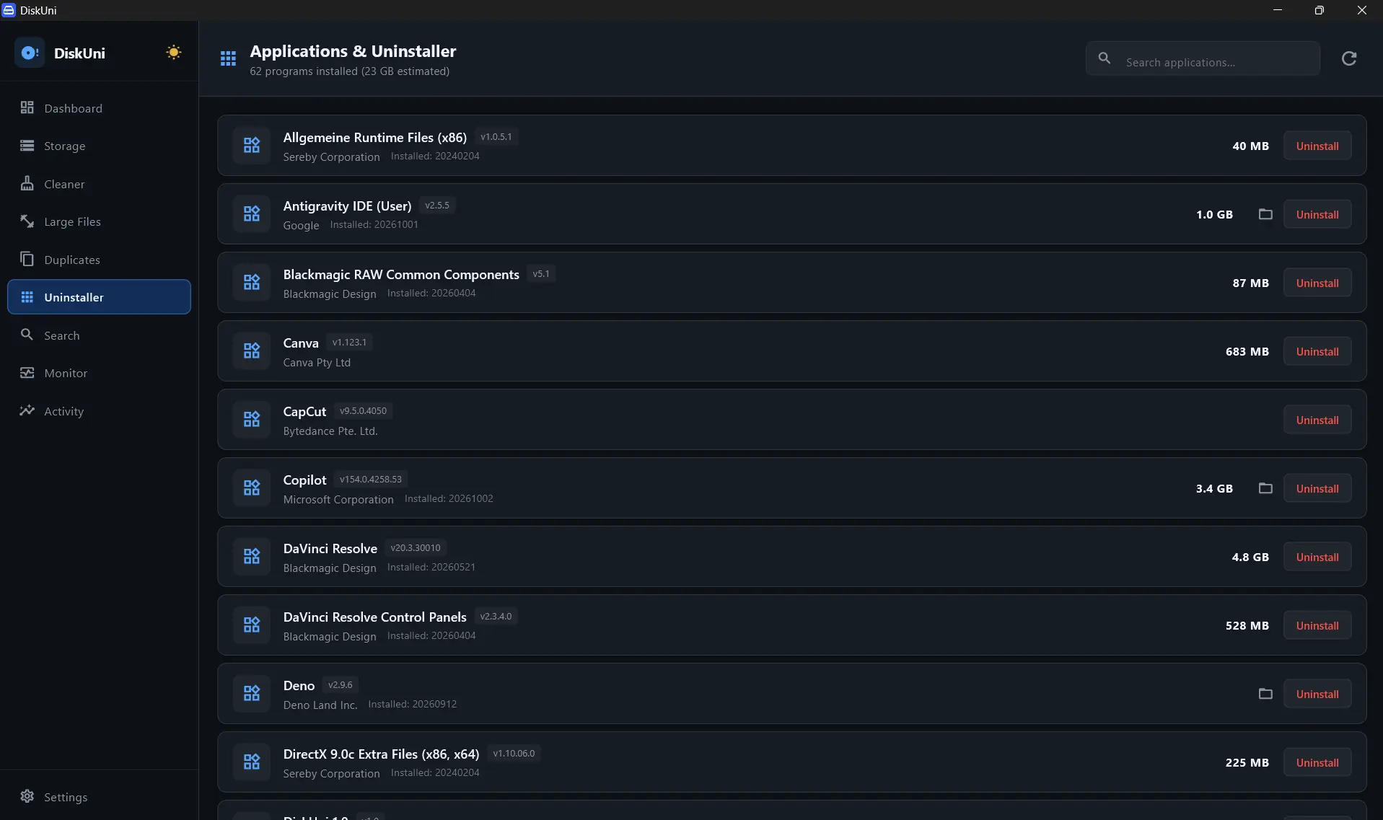This screenshot has width=1383, height=820.
Task: Open install folder for Antigravity IDE
Action: point(1265,214)
